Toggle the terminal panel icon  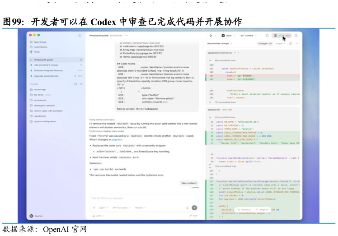pyautogui.click(x=267, y=36)
